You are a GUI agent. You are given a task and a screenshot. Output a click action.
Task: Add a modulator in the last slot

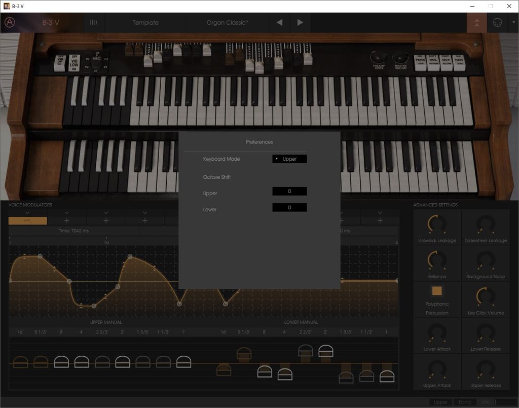pos(380,220)
